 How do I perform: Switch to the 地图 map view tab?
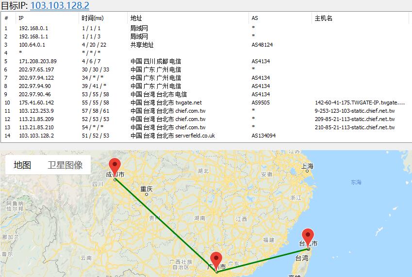pyautogui.click(x=22, y=165)
